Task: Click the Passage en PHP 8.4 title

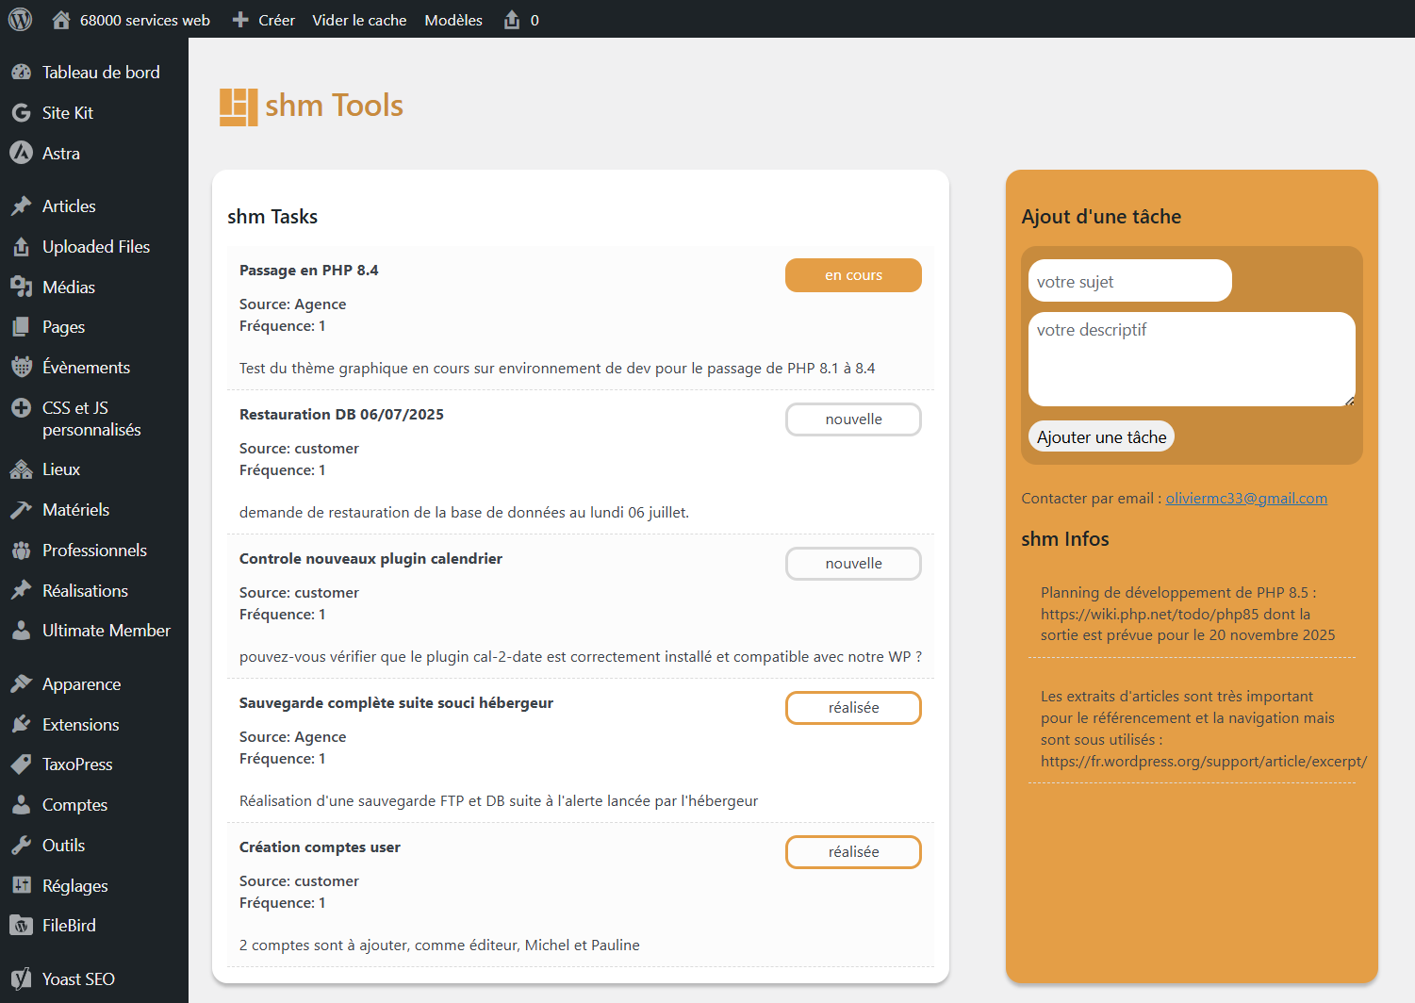Action: pos(308,271)
